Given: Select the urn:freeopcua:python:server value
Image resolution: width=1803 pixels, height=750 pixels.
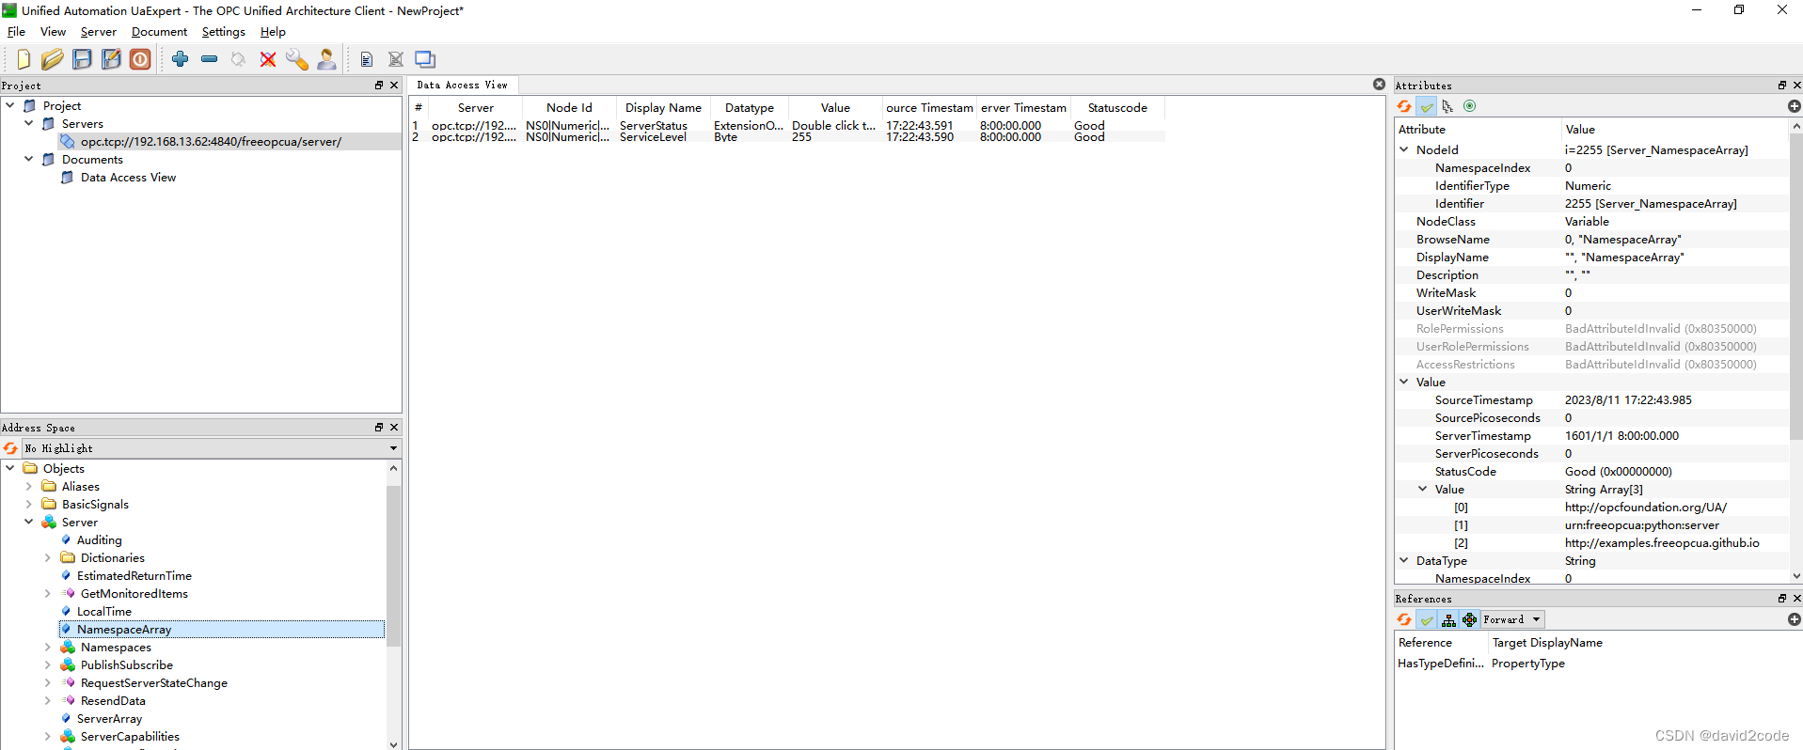Looking at the screenshot, I should pyautogui.click(x=1641, y=524).
